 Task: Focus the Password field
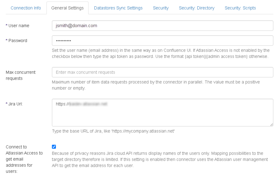[162, 41]
